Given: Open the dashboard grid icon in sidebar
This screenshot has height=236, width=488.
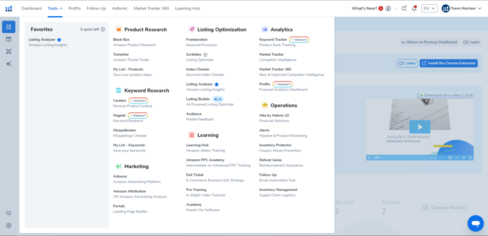Looking at the screenshot, I should pyautogui.click(x=9, y=27).
